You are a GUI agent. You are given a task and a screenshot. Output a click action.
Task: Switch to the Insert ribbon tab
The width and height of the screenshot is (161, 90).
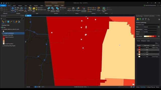[x=14, y=5]
